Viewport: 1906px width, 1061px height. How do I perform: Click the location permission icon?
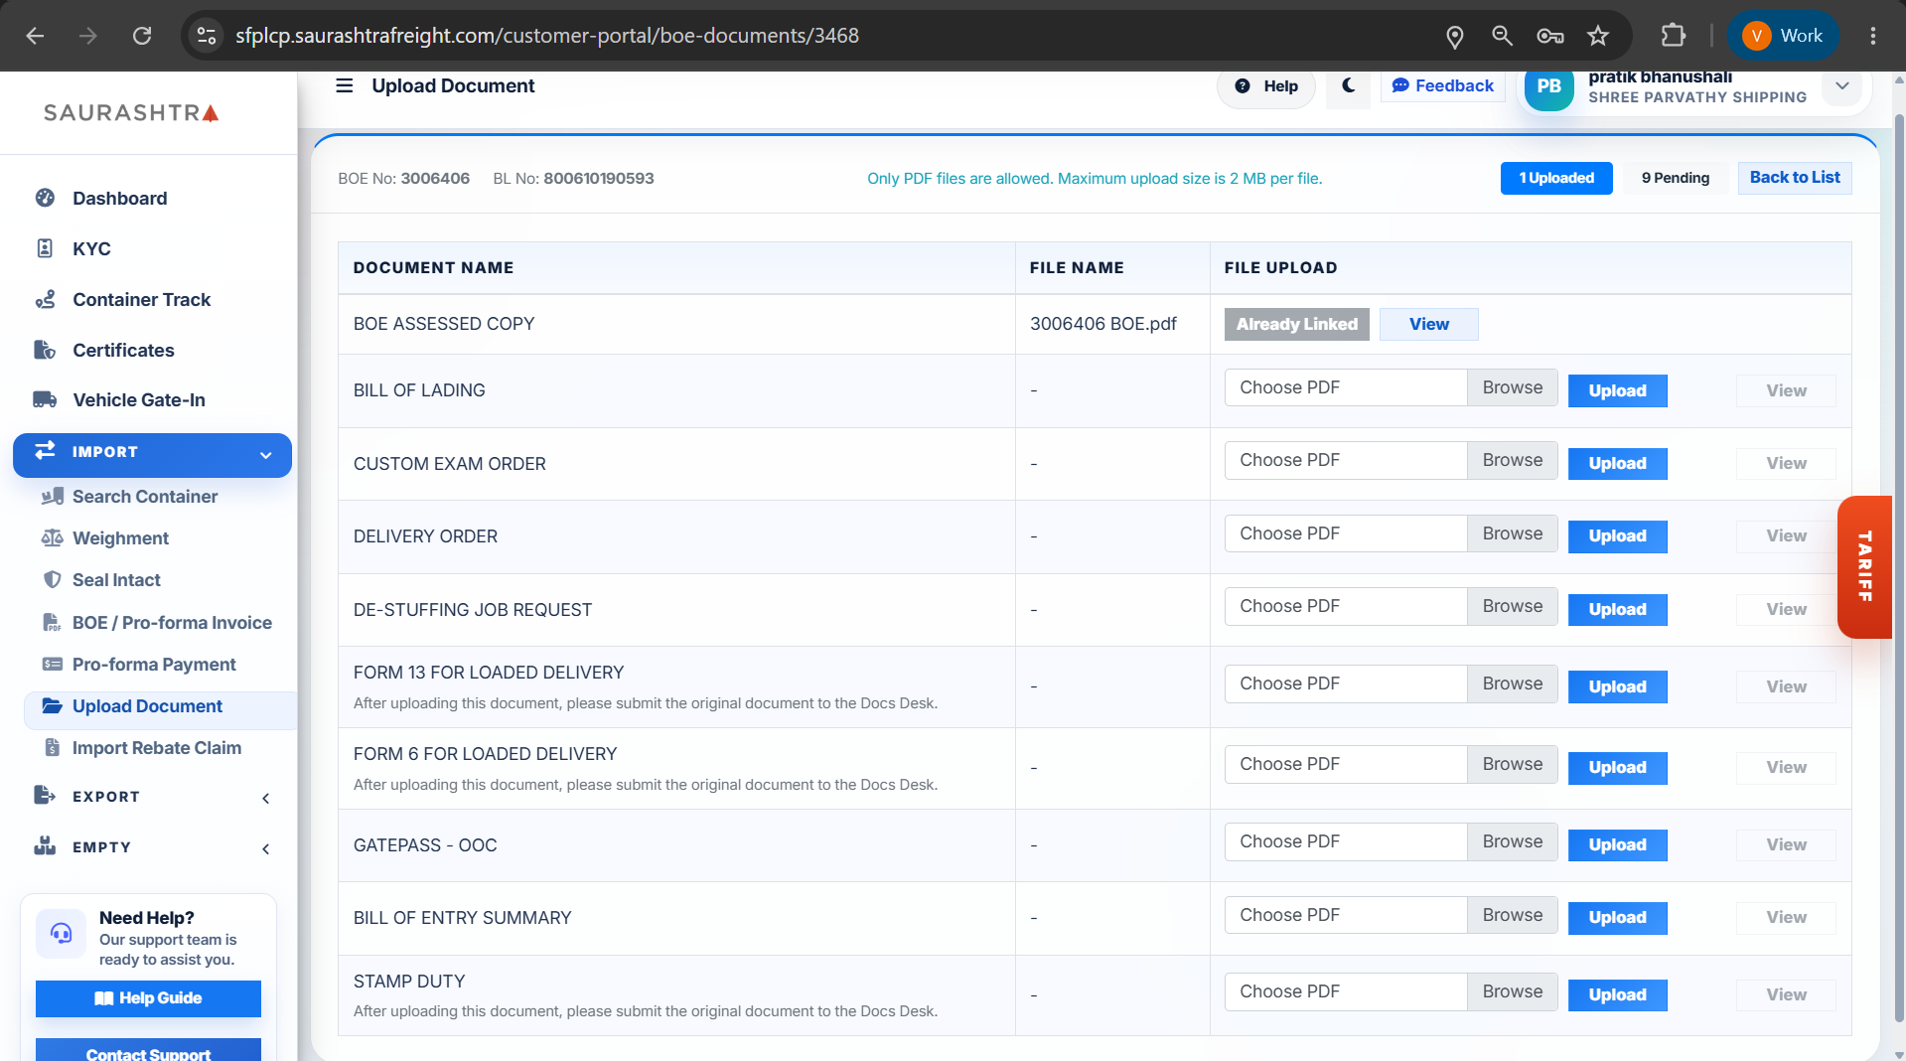(x=1454, y=36)
